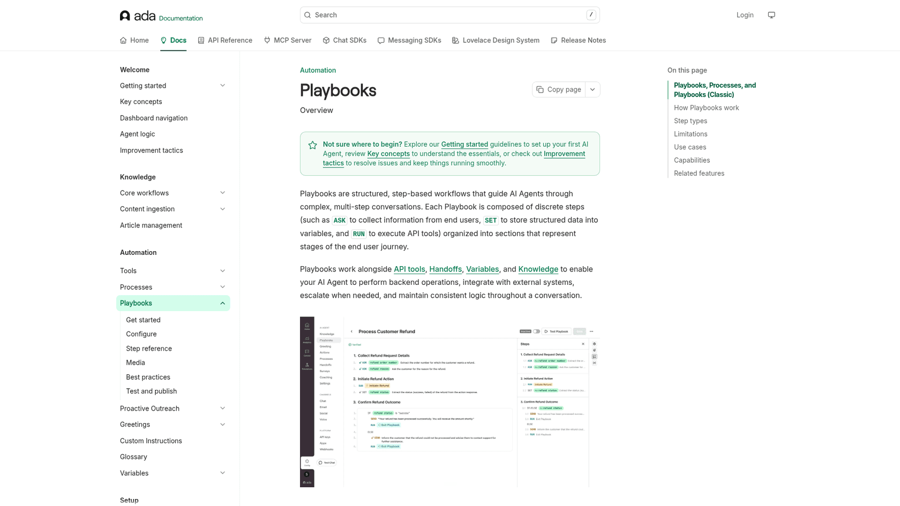Collapse the Playbooks section
900x506 pixels.
pos(222,303)
